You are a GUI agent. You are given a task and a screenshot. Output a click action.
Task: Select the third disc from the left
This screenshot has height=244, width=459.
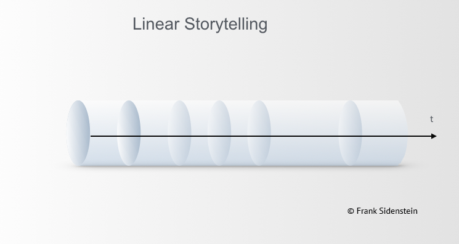(179, 133)
